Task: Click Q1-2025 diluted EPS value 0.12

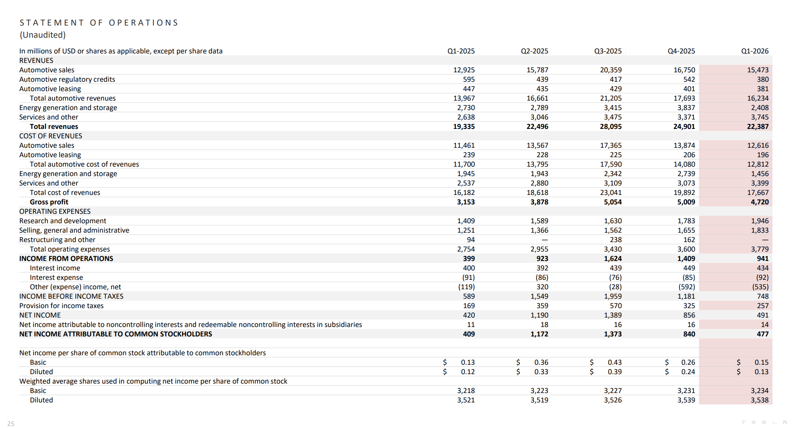Action: click(468, 372)
